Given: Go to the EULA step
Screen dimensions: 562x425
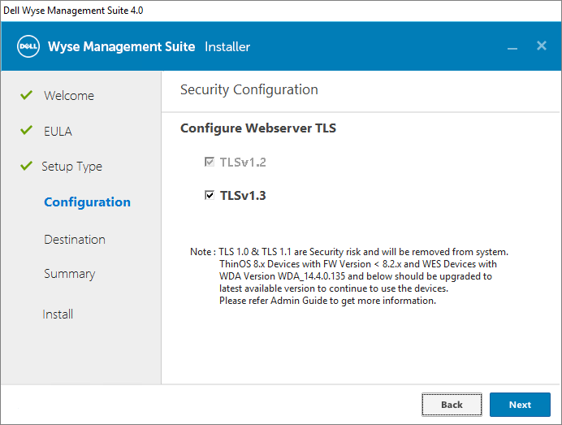Looking at the screenshot, I should pos(58,132).
